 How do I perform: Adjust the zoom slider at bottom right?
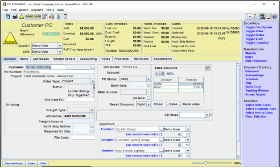pyautogui.click(x=206, y=163)
